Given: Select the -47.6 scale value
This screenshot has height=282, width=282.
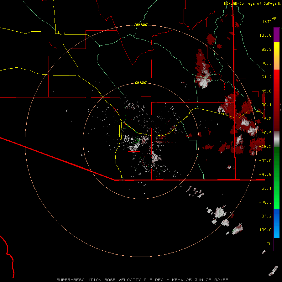Looking at the screenshot, I should (x=265, y=175).
